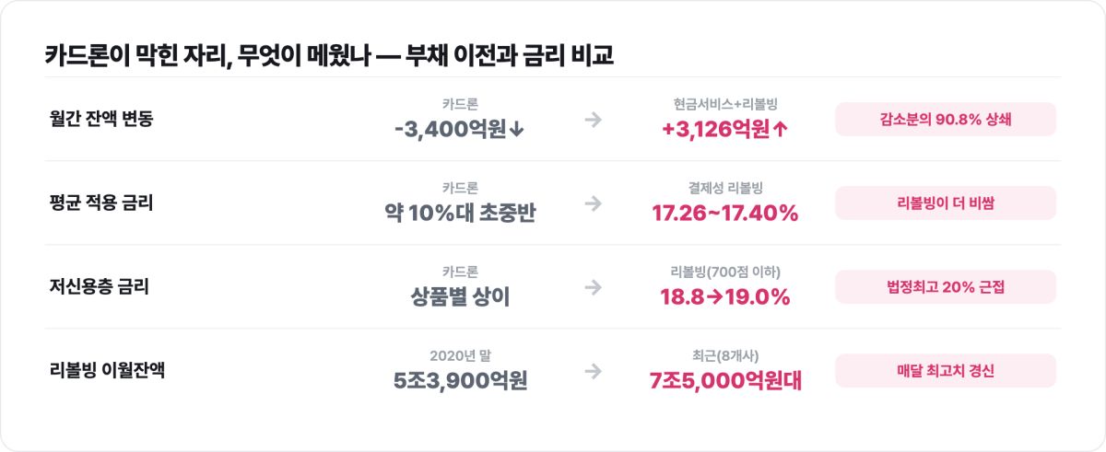The height and width of the screenshot is (452, 1106).
Task: Click the arrow icon in 저신용층 금리 row
Action: (594, 287)
